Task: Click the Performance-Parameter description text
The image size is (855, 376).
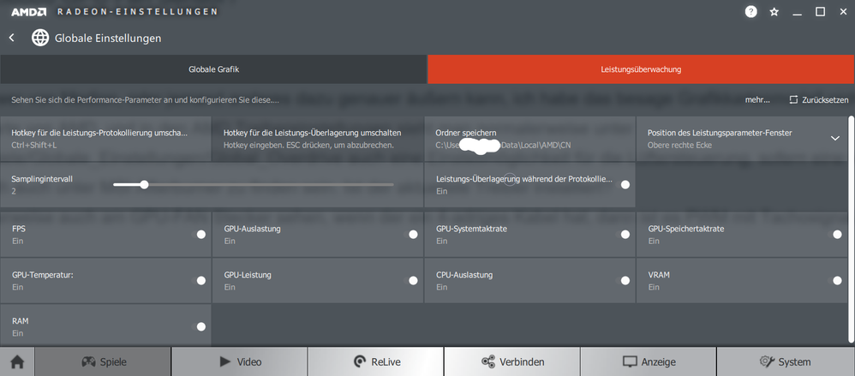Action: pos(146,100)
